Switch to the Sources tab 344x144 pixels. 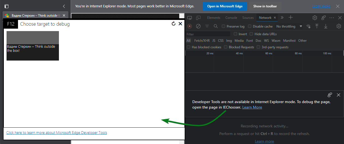coord(248,18)
